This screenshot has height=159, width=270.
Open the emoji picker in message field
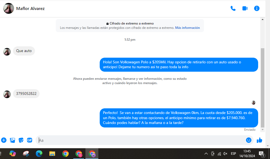(x=248, y=140)
